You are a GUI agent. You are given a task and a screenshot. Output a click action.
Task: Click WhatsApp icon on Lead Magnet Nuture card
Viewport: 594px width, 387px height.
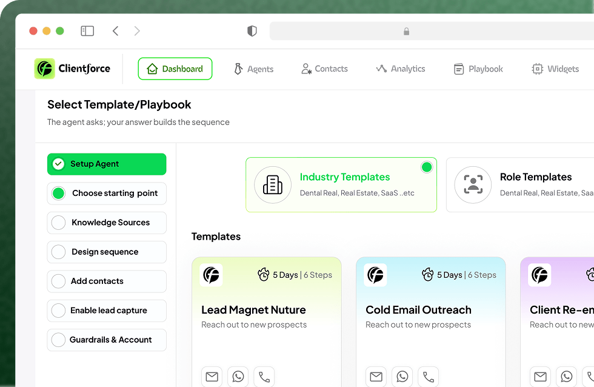(238, 377)
